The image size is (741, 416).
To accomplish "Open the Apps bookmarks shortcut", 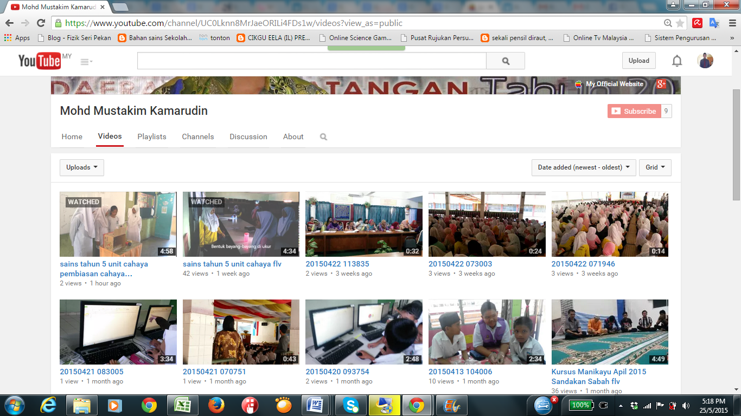I will point(17,38).
